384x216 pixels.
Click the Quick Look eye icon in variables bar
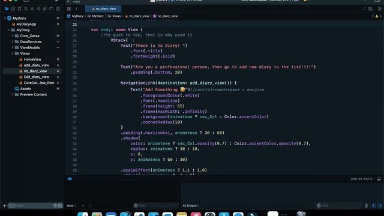pos(83,206)
